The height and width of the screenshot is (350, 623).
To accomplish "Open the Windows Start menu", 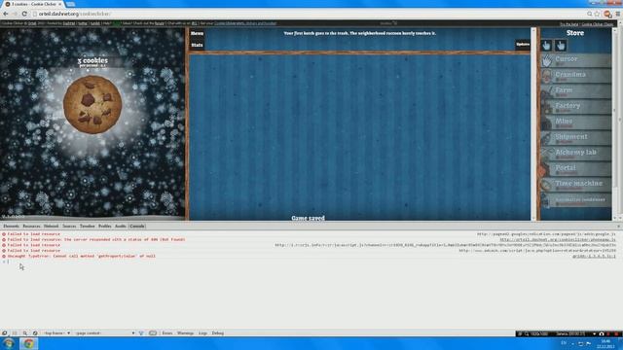I will pos(9,343).
